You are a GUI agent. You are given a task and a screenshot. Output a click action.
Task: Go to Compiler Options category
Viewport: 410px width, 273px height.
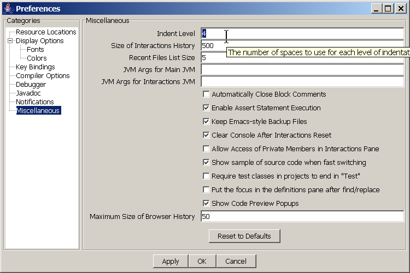coord(43,76)
